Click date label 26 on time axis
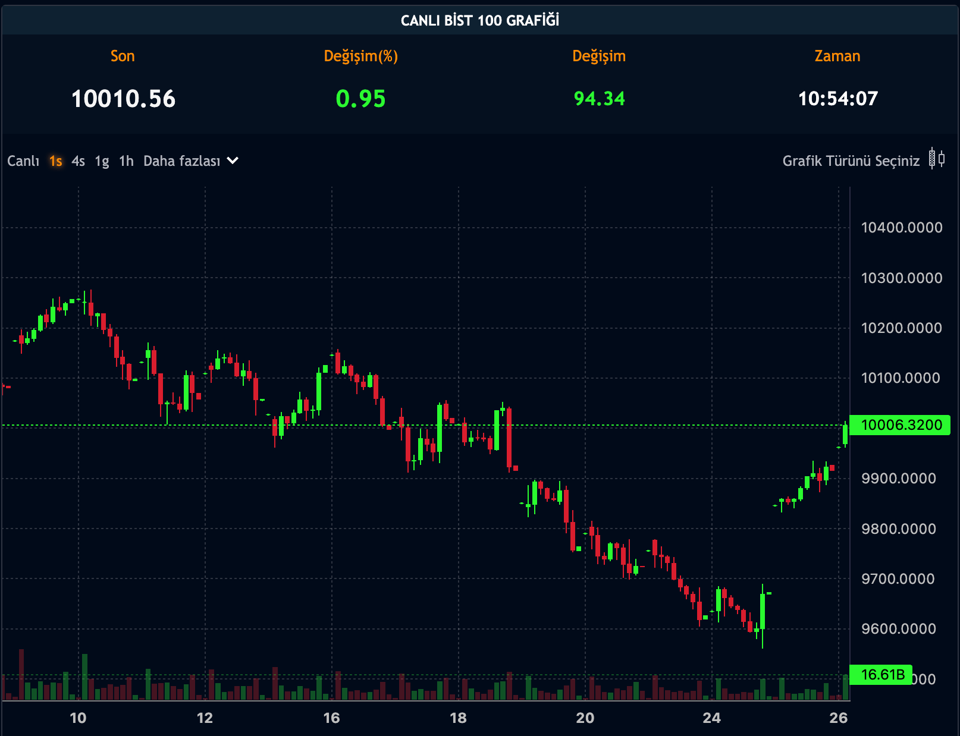Screen dimensions: 960x736 click(x=838, y=718)
